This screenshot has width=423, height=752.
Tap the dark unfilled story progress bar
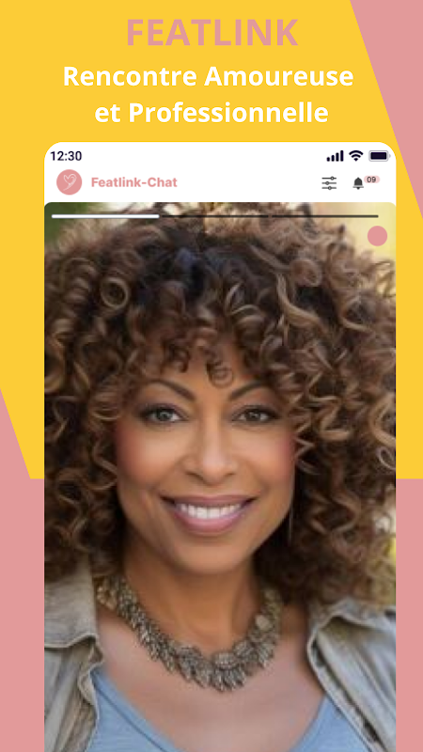pos(269,216)
